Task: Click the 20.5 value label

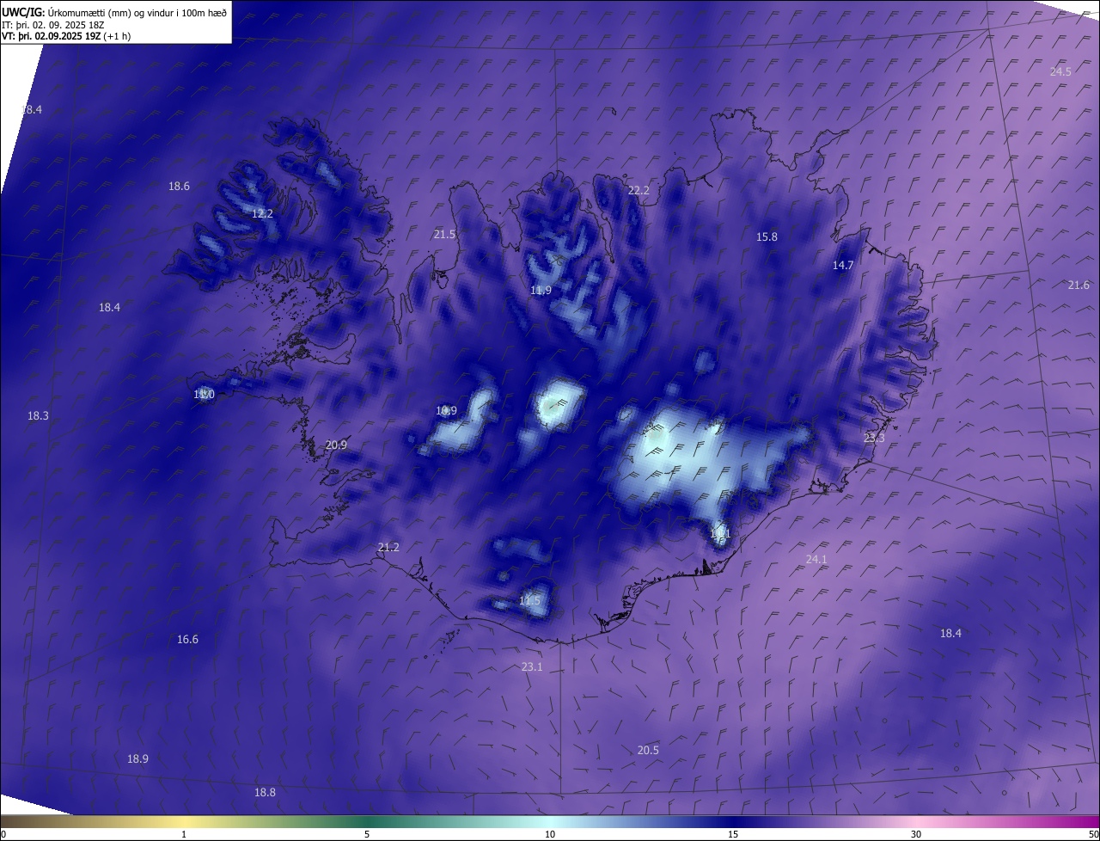Action: tap(648, 750)
